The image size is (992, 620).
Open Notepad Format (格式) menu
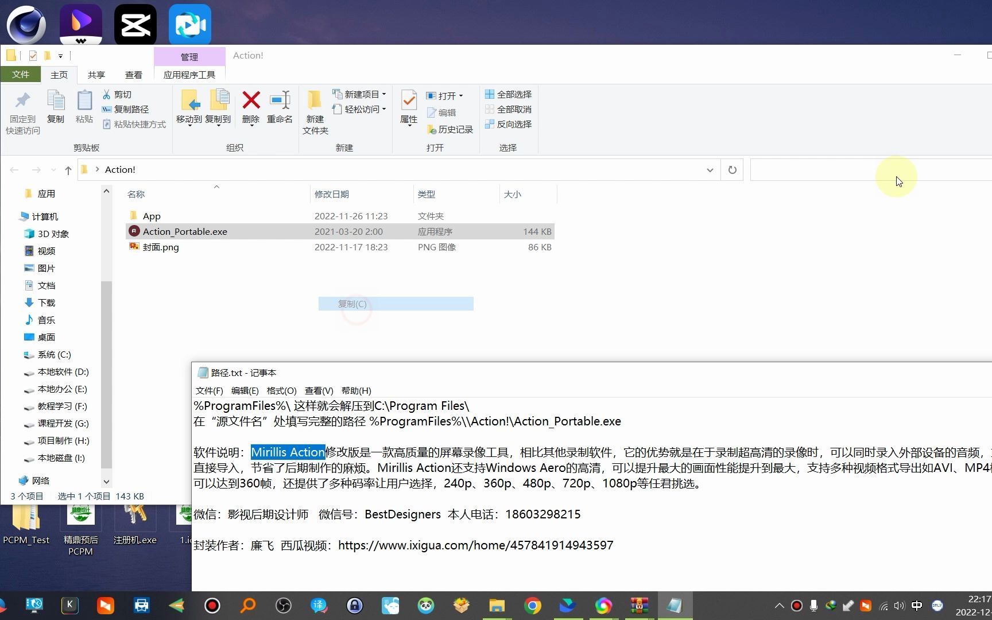click(281, 390)
